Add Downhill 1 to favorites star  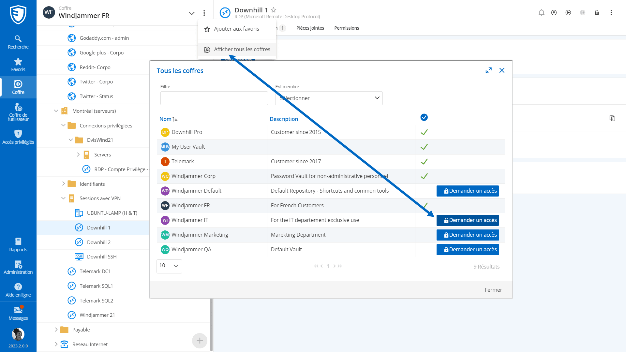tap(274, 10)
